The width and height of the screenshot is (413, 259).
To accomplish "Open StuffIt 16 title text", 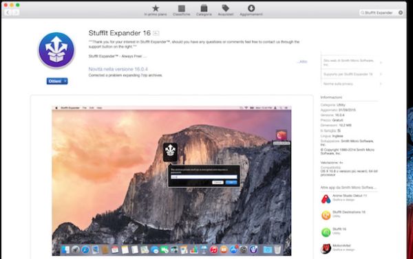I will click(x=339, y=229).
